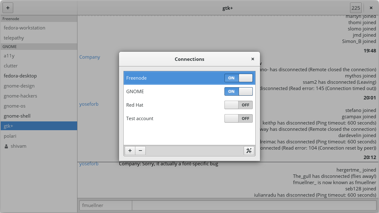Screen dimensions: 379x213
Task: Open the gnome-design room
Action: [38, 86]
